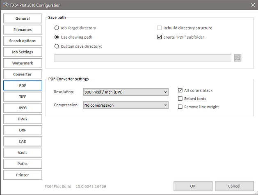Screen dimensions: 258x195
Task: Select Job Target directory radio button
Action: pyautogui.click(x=57, y=28)
